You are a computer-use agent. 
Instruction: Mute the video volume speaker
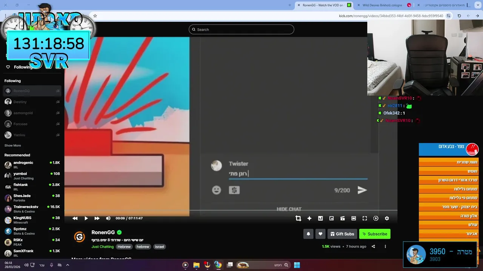[108, 218]
